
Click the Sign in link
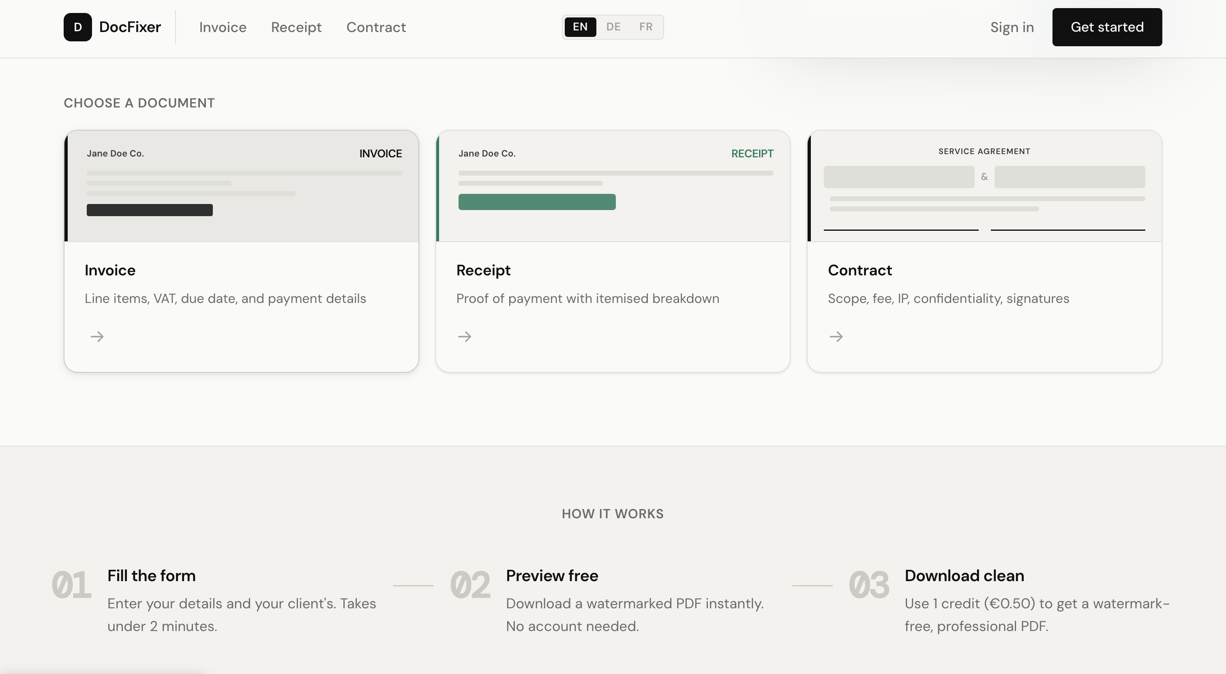1012,28
